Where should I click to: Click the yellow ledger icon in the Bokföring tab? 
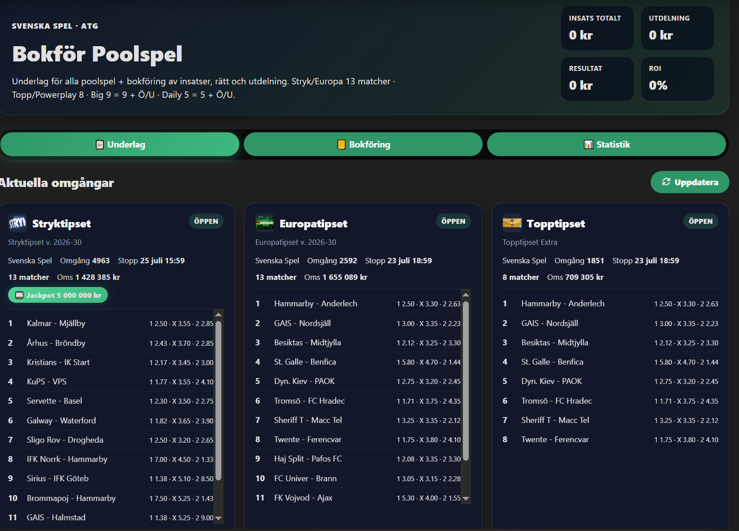[341, 144]
